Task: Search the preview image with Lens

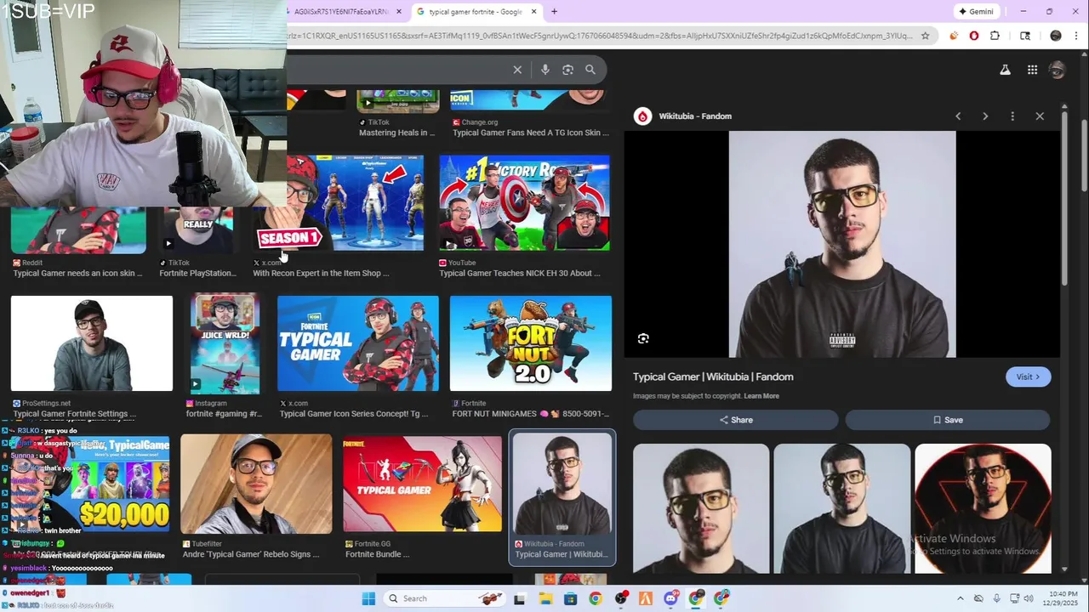Action: pos(643,338)
